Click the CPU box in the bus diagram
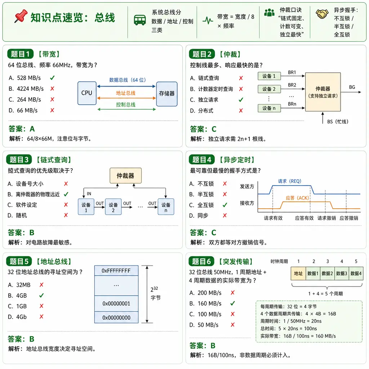This screenshot has height=369, width=369. click(x=87, y=93)
